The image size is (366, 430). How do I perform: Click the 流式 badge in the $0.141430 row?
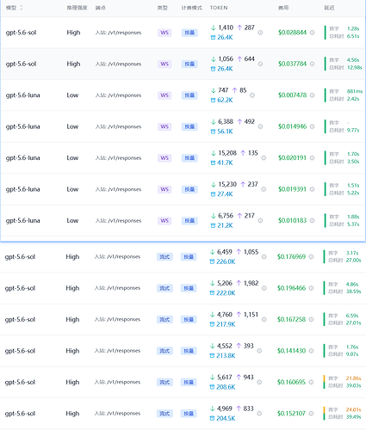(164, 351)
